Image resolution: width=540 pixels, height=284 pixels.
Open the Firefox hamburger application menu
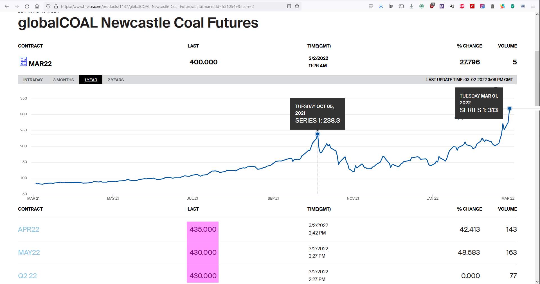[x=533, y=6]
